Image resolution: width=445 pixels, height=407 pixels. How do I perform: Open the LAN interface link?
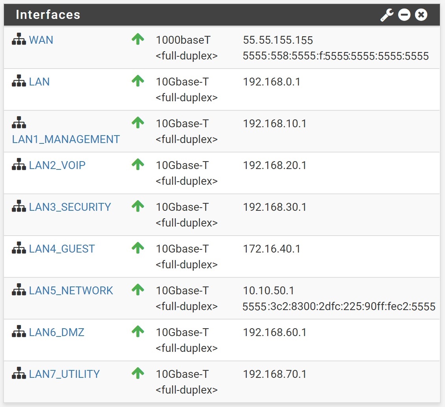[39, 82]
